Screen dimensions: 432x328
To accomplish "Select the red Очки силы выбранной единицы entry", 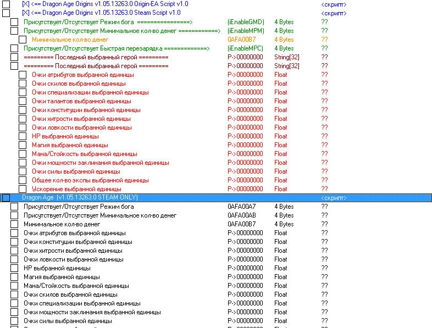I will 76,171.
